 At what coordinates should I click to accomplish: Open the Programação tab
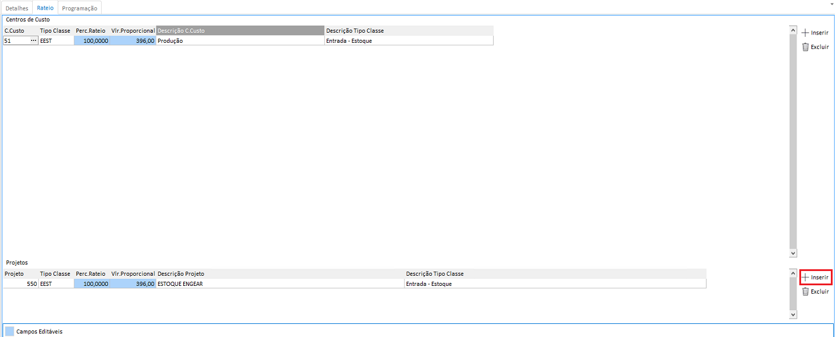point(80,8)
